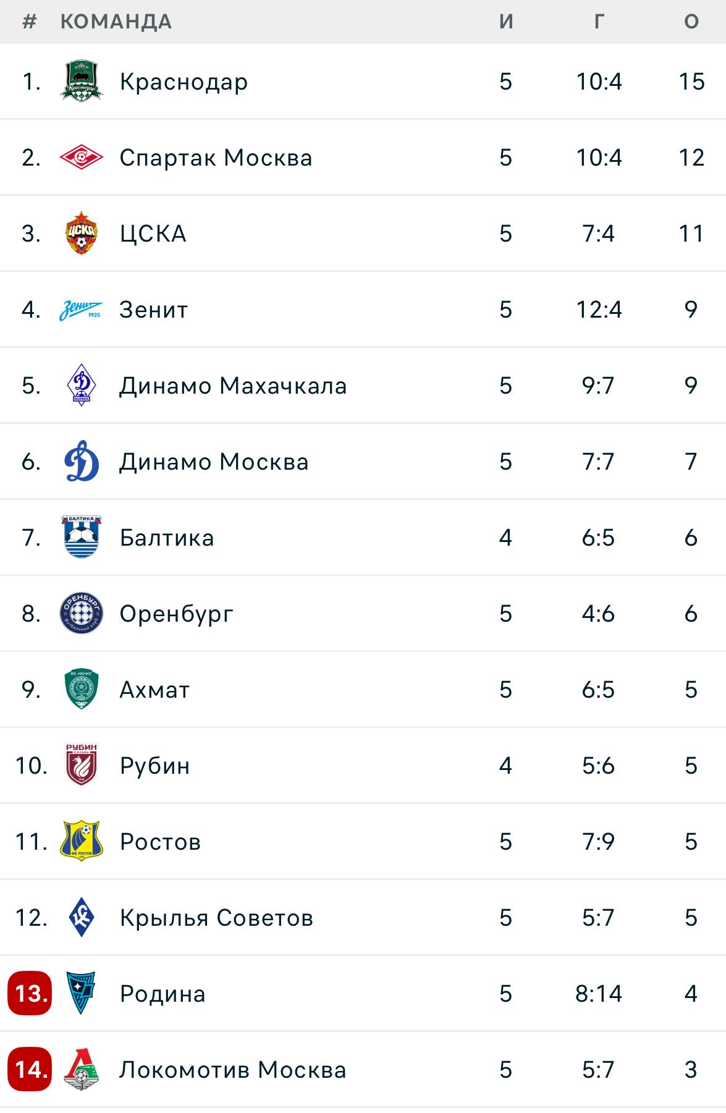Screen dimensions: 726x1113
Task: Click the Г goals column header
Action: point(598,22)
